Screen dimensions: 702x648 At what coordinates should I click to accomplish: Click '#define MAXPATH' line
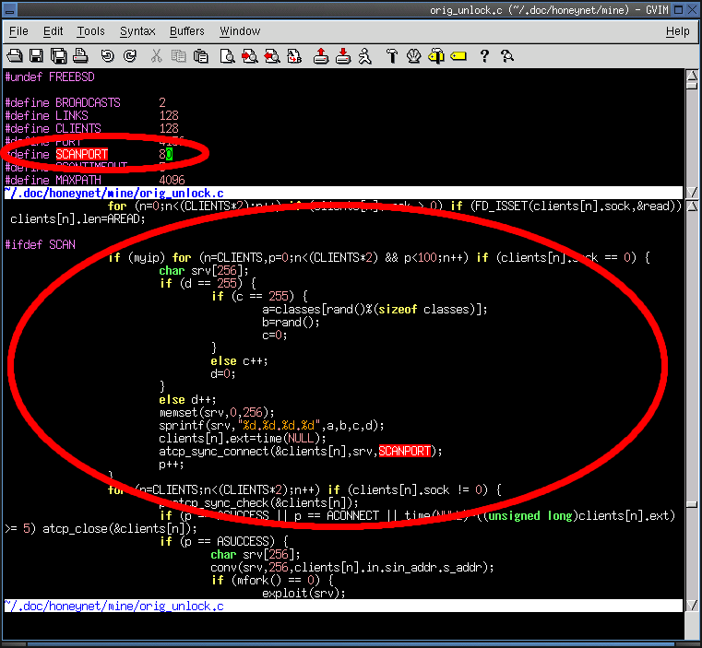click(95, 181)
